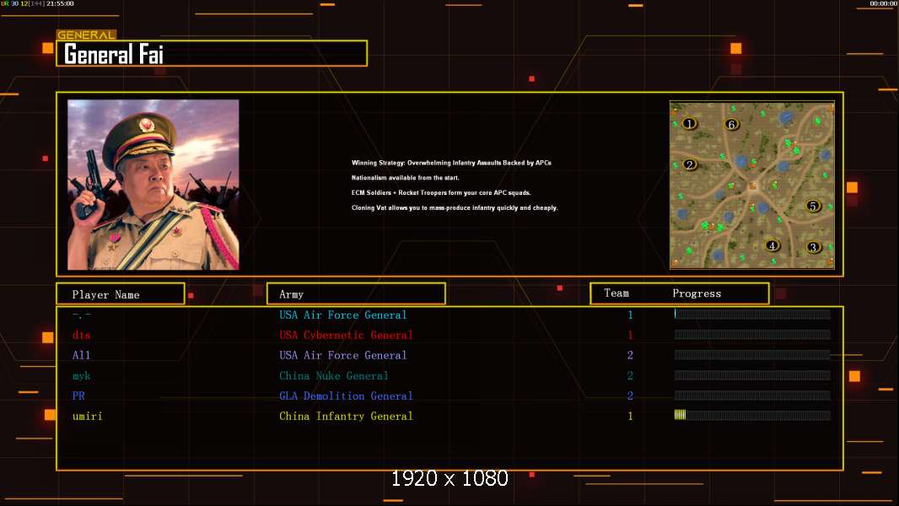Click start position 4 on the minimap

(x=772, y=246)
